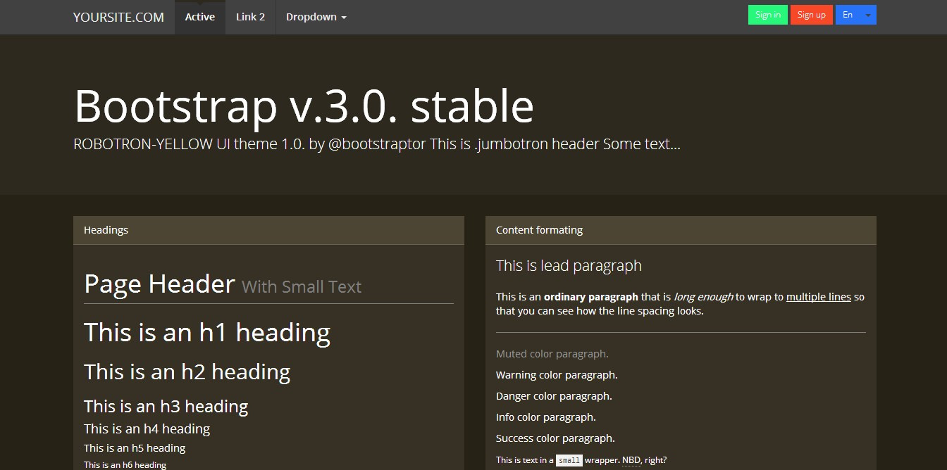Click the blue En language button

(x=848, y=15)
